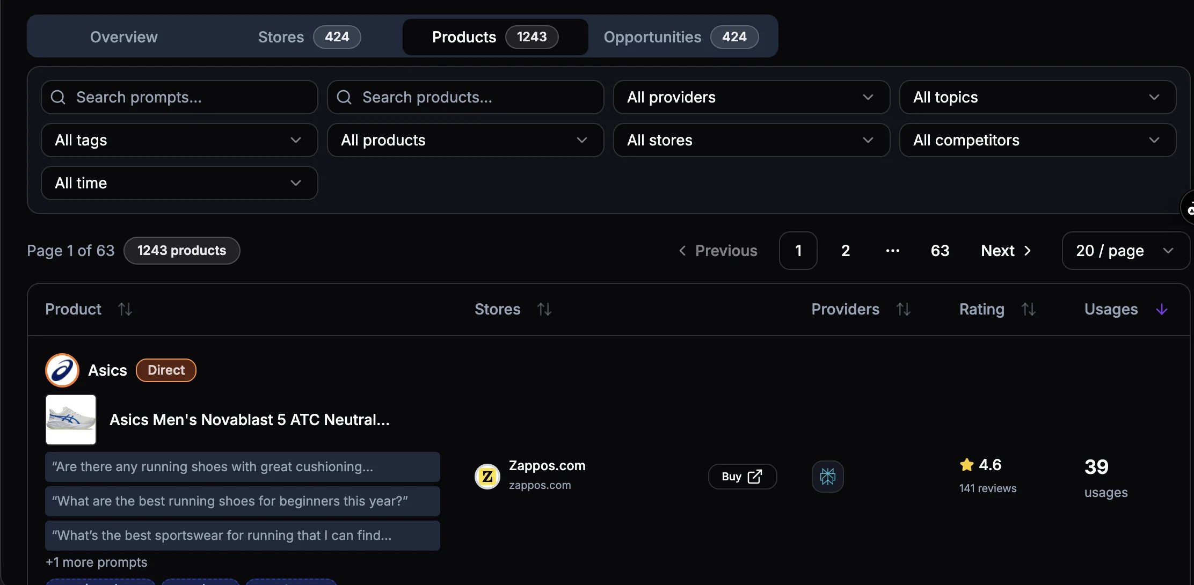Click the search magnifier in products search field

click(x=344, y=97)
